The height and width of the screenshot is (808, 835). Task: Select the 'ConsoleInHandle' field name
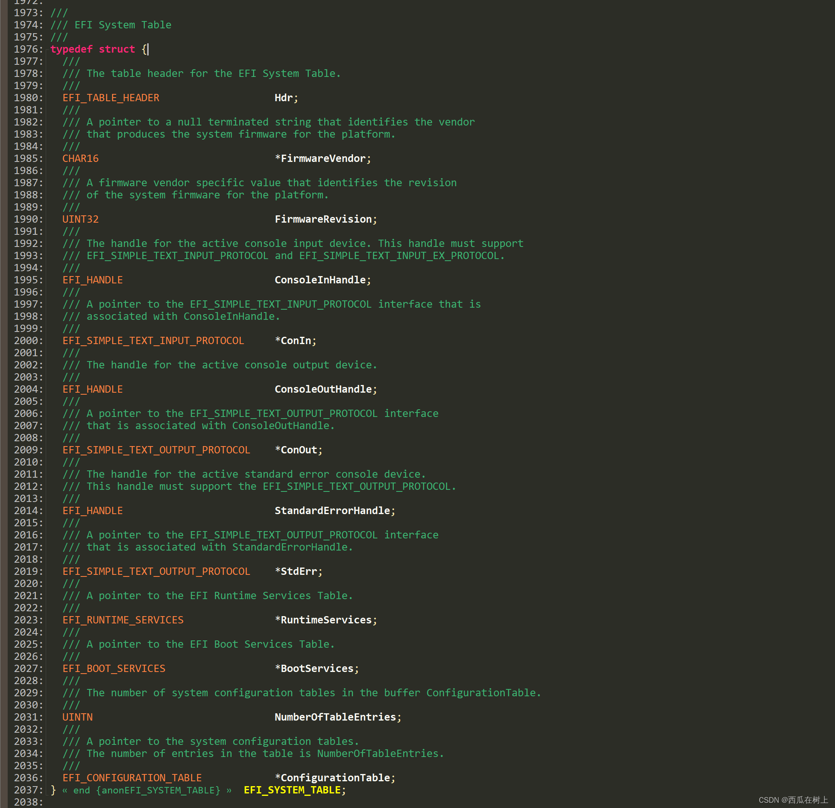tap(321, 280)
